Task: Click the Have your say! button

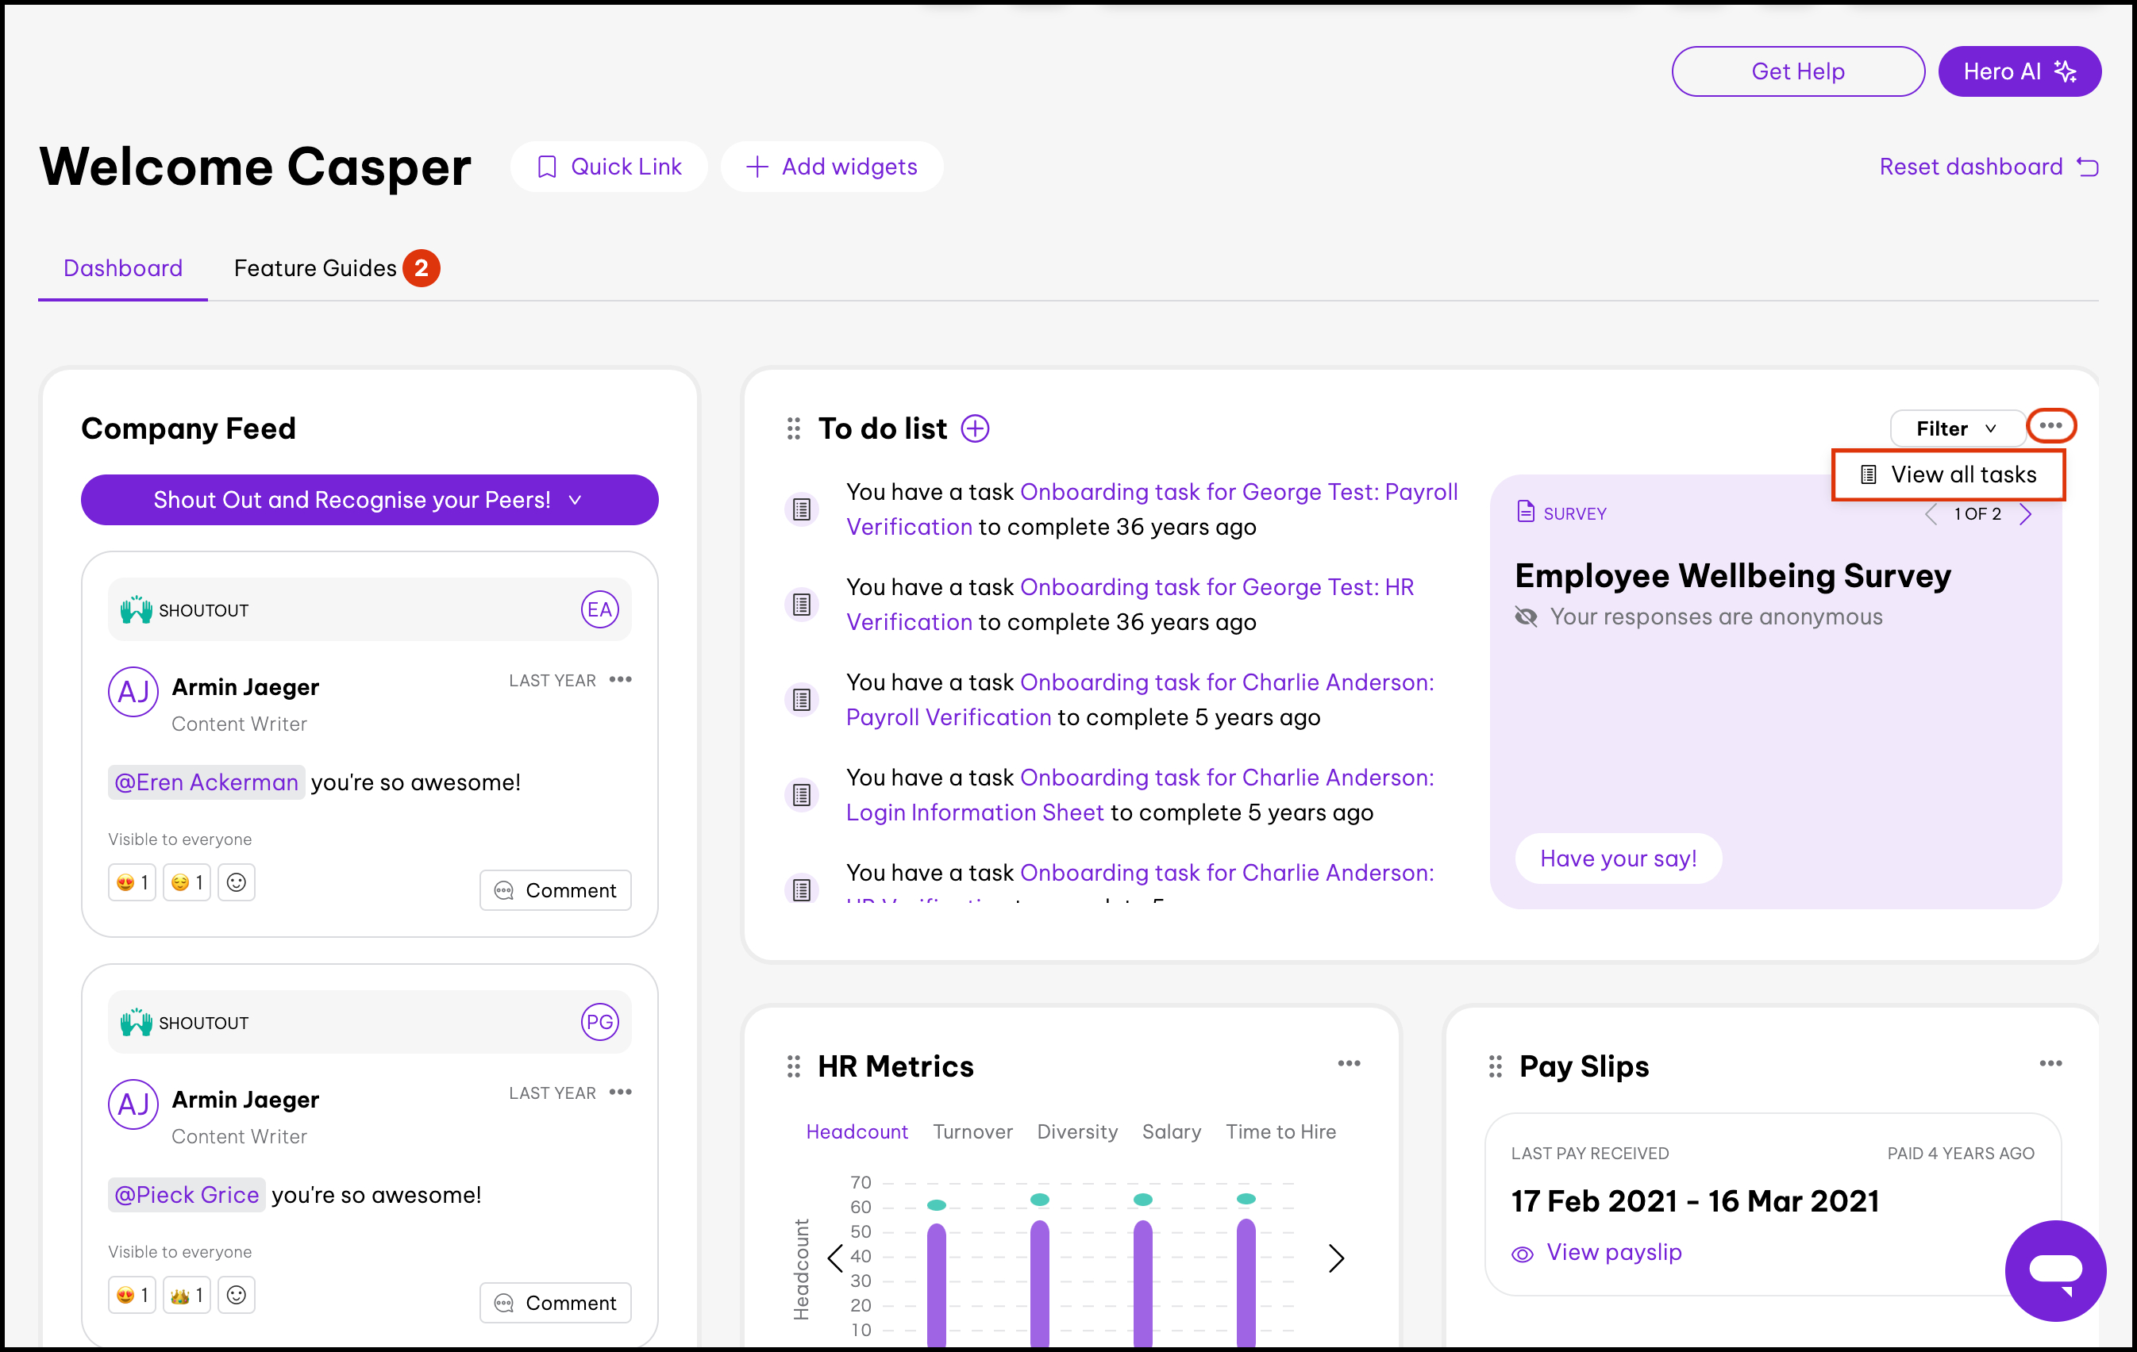Action: (x=1618, y=858)
